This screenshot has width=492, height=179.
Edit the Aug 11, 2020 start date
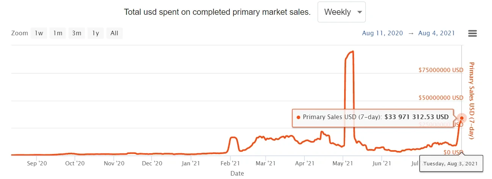click(382, 33)
